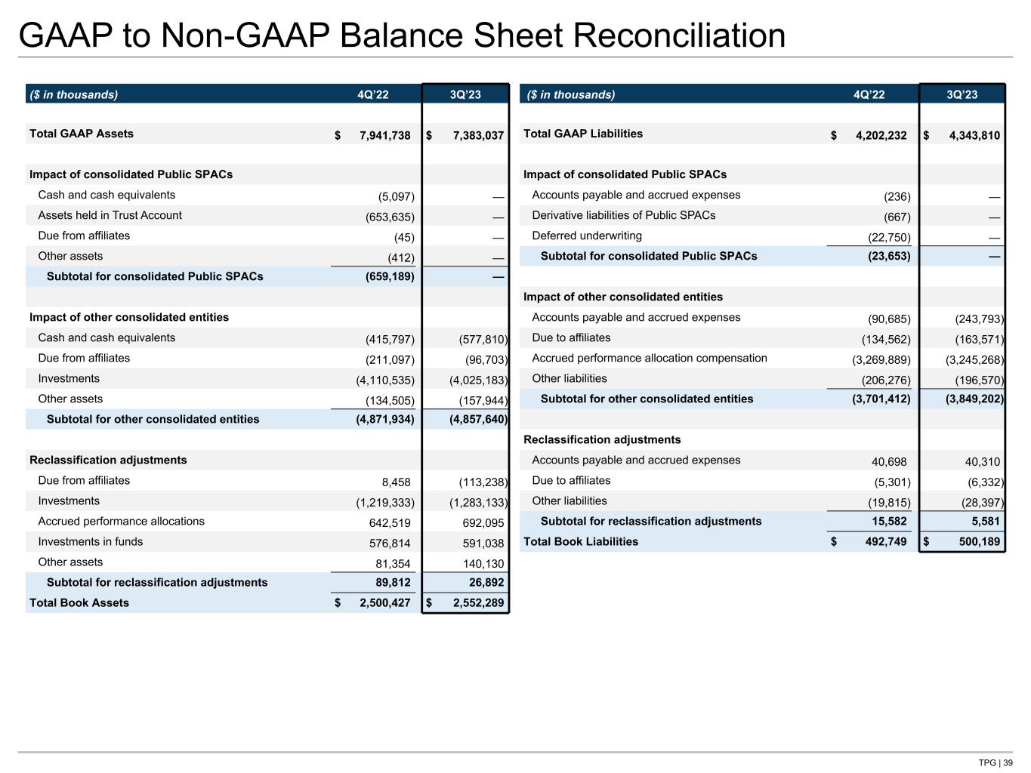This screenshot has width=1031, height=773.
Task: Select the Assets held in Trust Account row
Action: 110,215
